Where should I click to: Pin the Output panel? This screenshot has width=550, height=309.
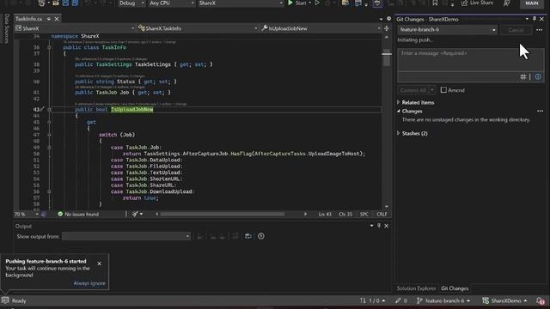coord(379,226)
